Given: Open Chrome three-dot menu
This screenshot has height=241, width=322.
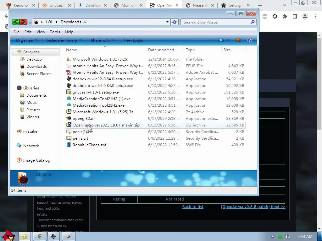Looking at the screenshot, I should (x=315, y=16).
